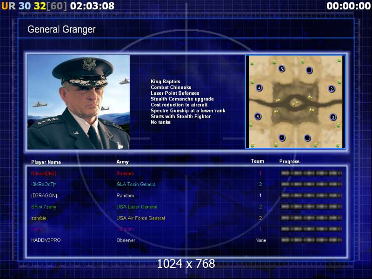
Task: Click 'USA Air Force General' army entry
Action: click(x=141, y=218)
